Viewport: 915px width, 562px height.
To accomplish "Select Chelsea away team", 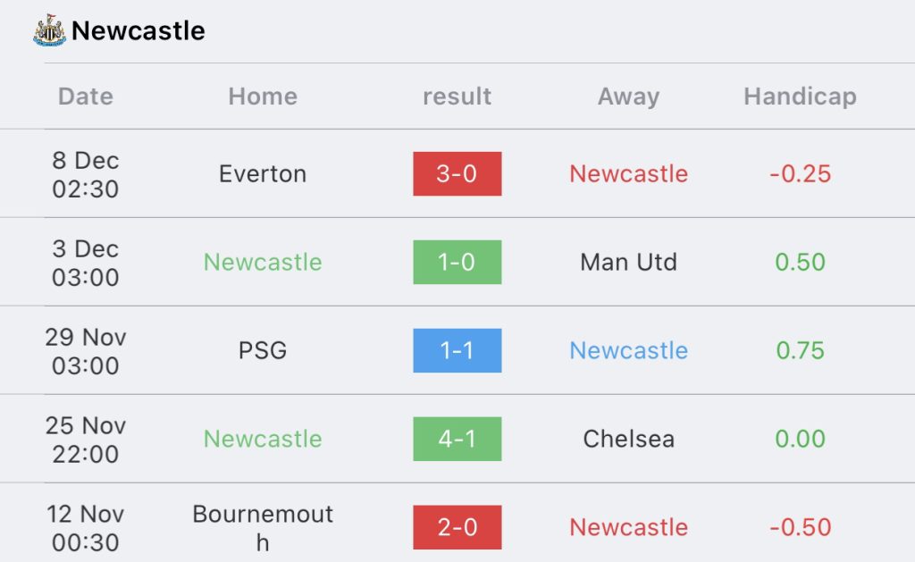I will pyautogui.click(x=628, y=439).
